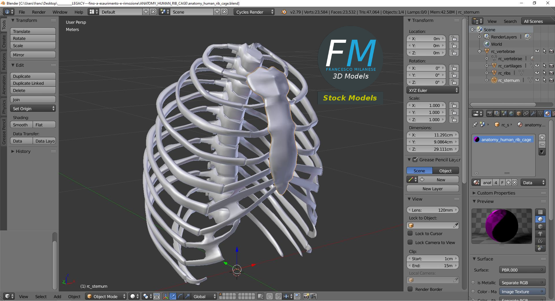
Task: Click the OpenGL render active viewport camera icon
Action: pyautogui.click(x=306, y=296)
